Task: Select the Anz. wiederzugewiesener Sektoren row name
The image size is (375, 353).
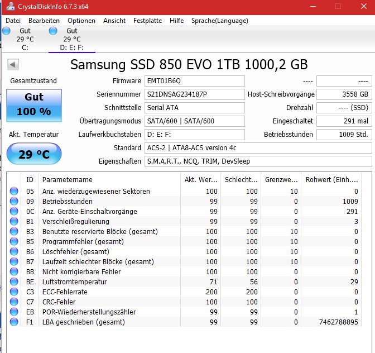Action: coord(96,192)
